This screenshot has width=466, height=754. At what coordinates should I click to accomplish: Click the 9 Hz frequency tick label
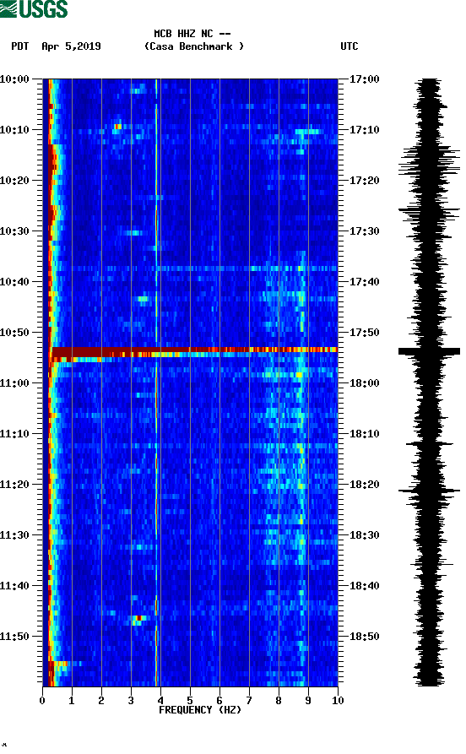(308, 701)
